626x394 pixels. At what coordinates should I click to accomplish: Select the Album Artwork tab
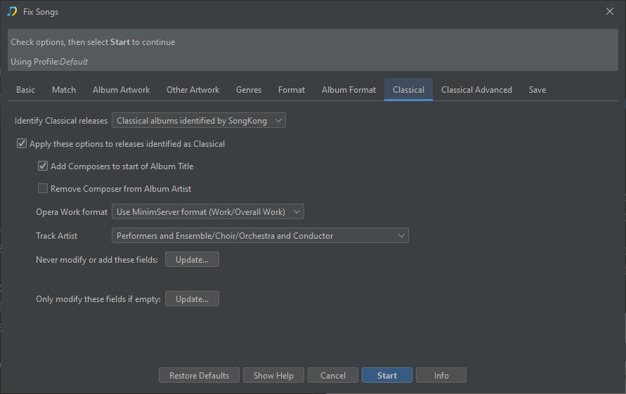pos(121,90)
